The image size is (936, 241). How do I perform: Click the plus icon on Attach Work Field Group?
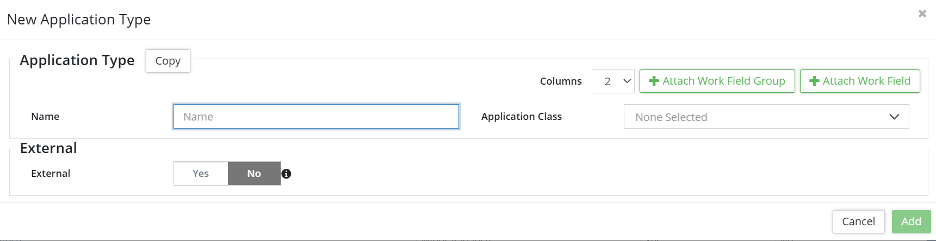tap(654, 81)
